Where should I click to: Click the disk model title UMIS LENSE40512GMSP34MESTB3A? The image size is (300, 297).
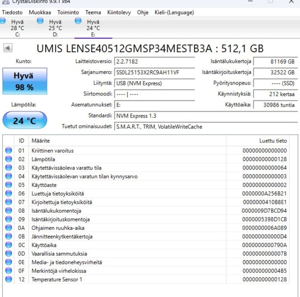point(124,49)
